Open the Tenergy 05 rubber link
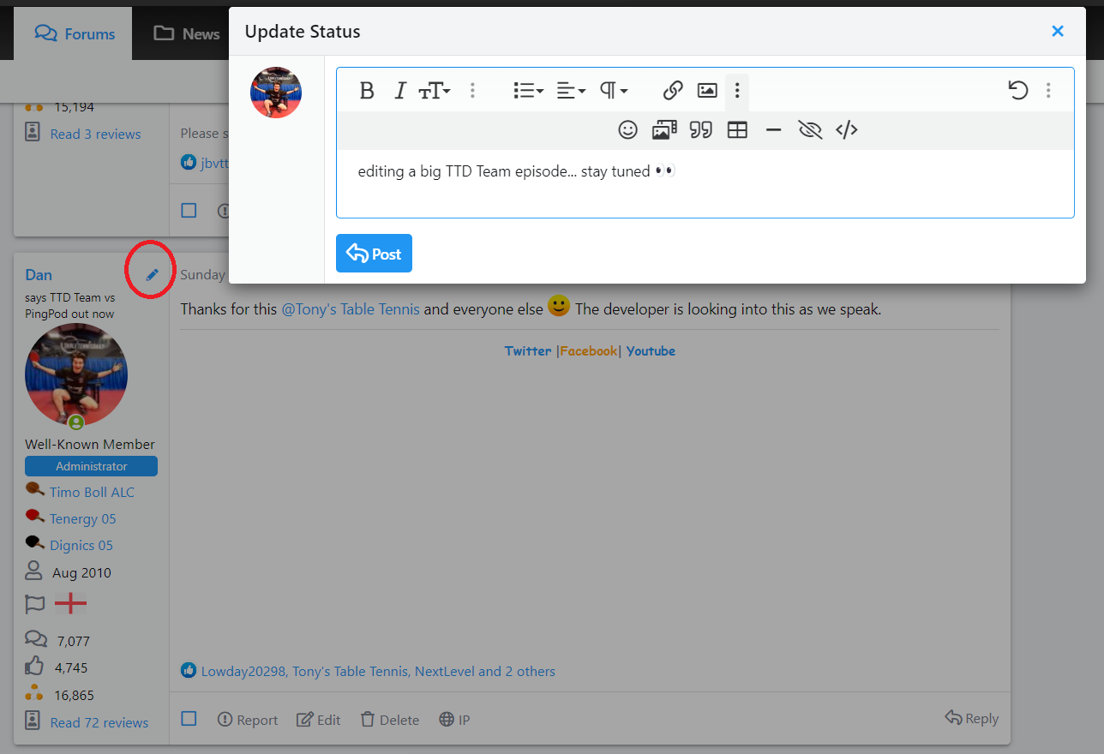 (82, 518)
